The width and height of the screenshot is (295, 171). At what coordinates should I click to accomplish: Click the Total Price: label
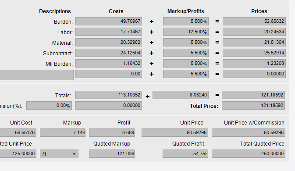tap(204, 106)
